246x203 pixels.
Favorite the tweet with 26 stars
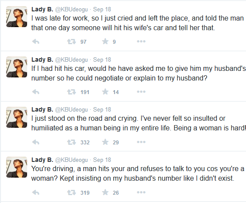point(105,192)
